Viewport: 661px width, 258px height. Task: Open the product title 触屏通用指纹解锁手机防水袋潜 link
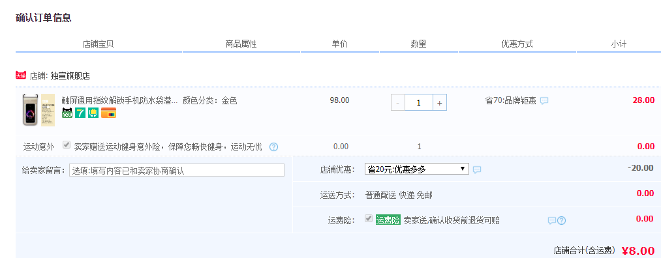click(119, 100)
